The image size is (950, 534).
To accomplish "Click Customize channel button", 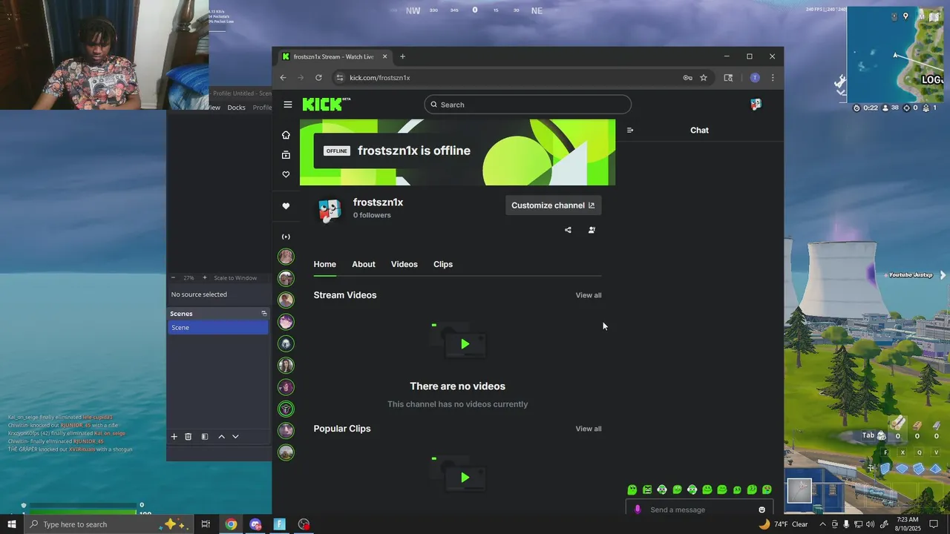I will pyautogui.click(x=553, y=205).
